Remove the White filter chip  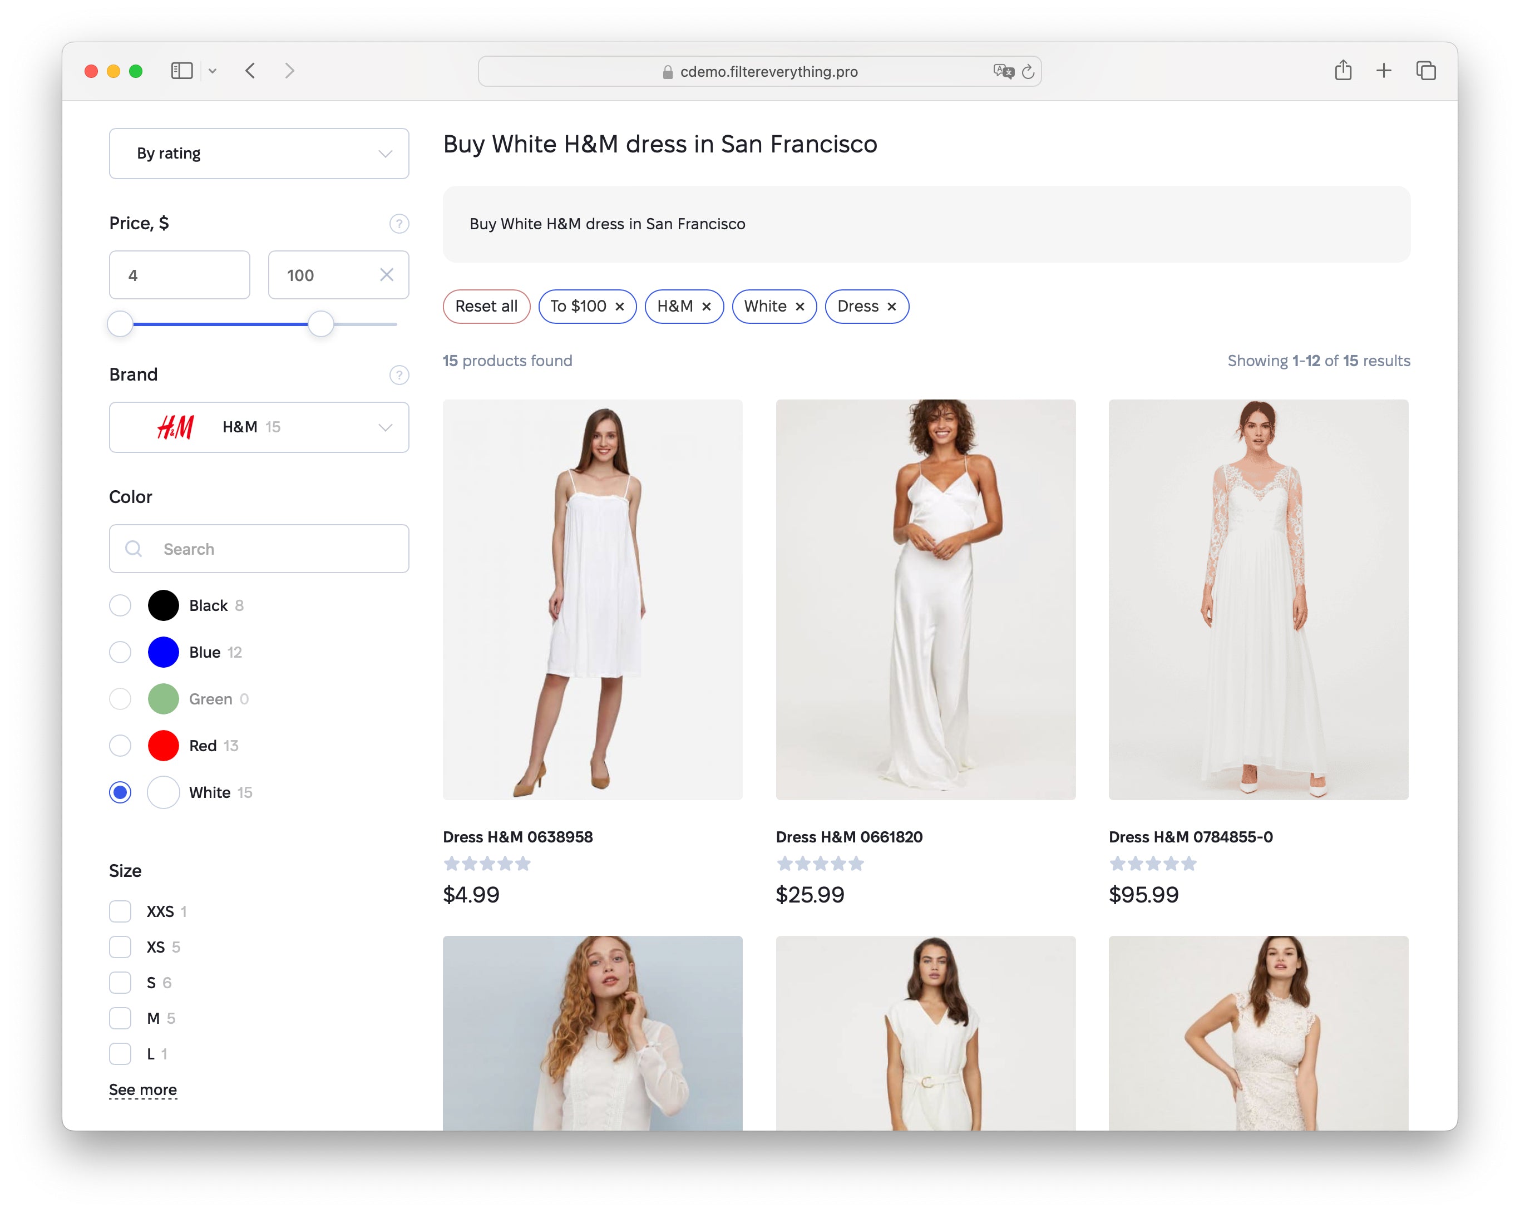click(800, 306)
